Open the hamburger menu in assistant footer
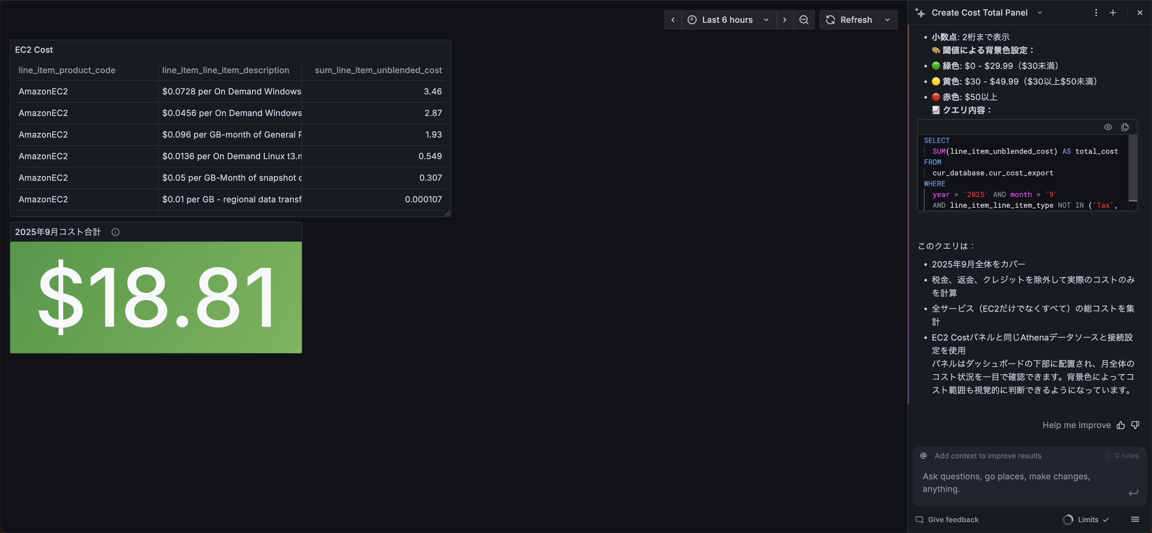The width and height of the screenshot is (1152, 533). pyautogui.click(x=1135, y=519)
